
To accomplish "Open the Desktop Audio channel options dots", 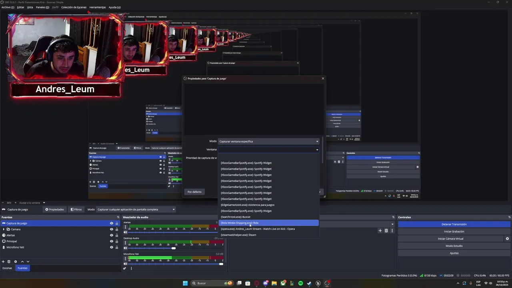I will [125, 243].
